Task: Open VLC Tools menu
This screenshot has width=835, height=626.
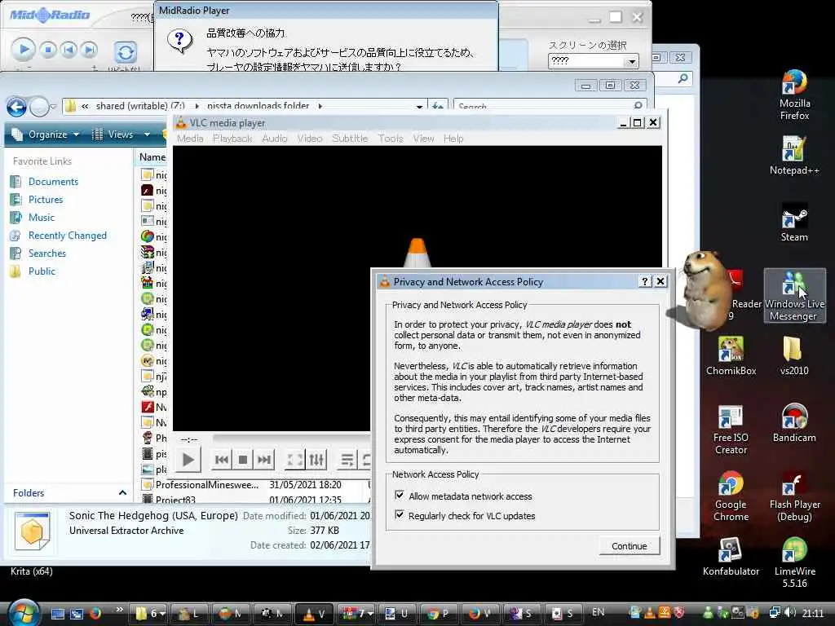Action: (x=391, y=139)
